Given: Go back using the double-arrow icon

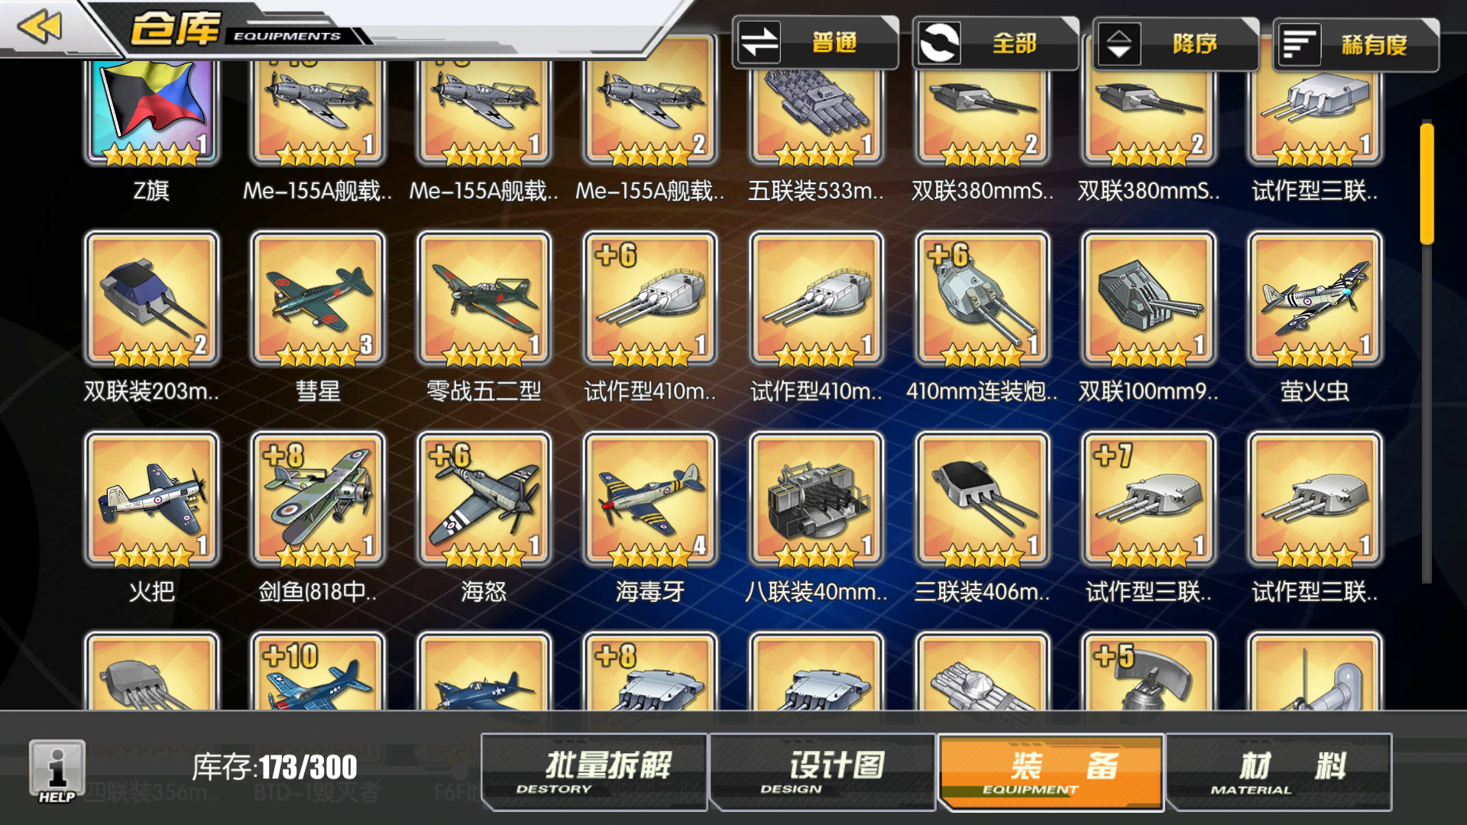Looking at the screenshot, I should coord(40,27).
